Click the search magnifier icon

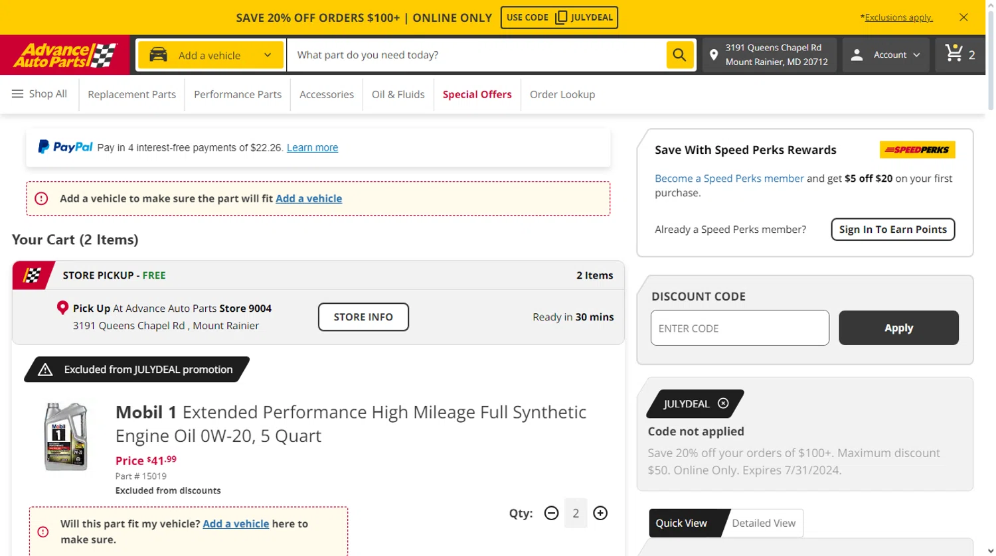coord(679,55)
